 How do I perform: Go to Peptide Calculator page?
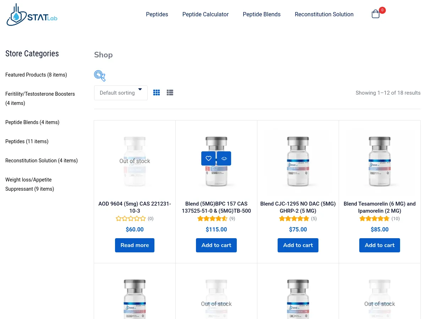pos(206,15)
